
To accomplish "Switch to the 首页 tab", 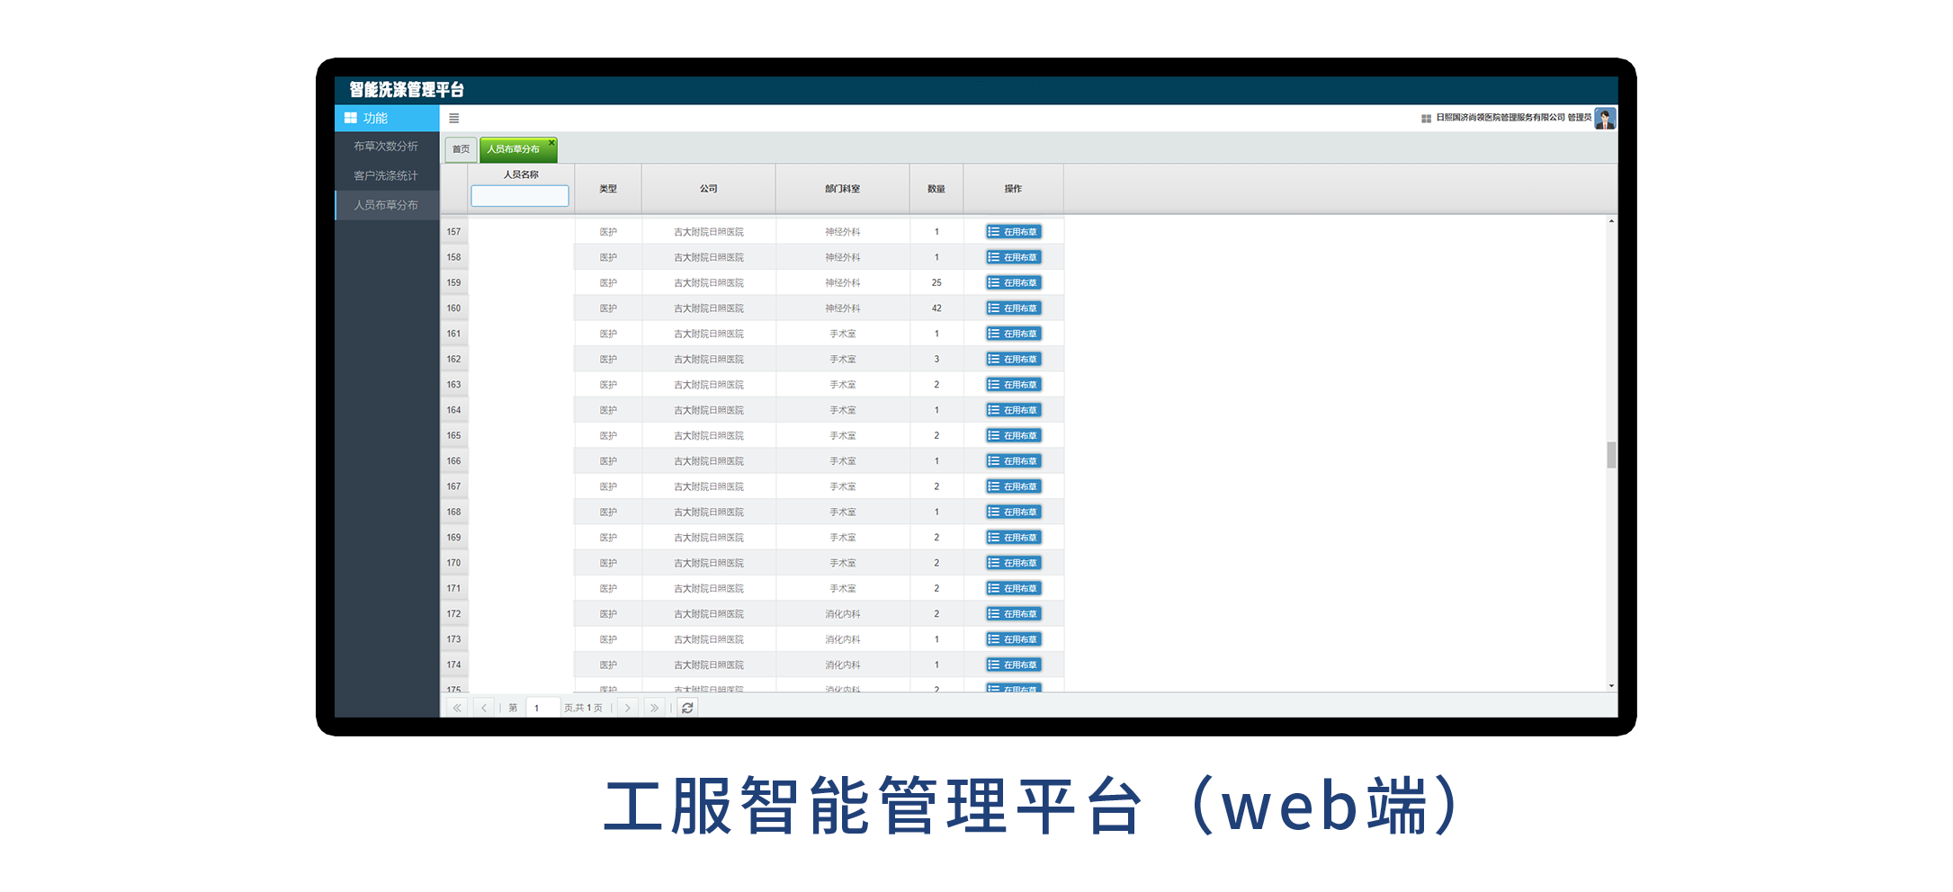I will (461, 149).
